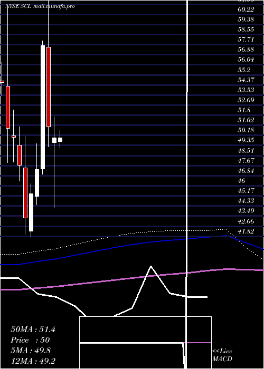
Task: Click the <<Live MACD label
Action: 222,355
